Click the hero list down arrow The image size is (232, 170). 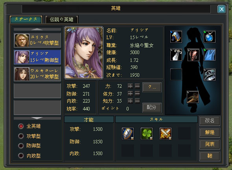tap(37, 118)
